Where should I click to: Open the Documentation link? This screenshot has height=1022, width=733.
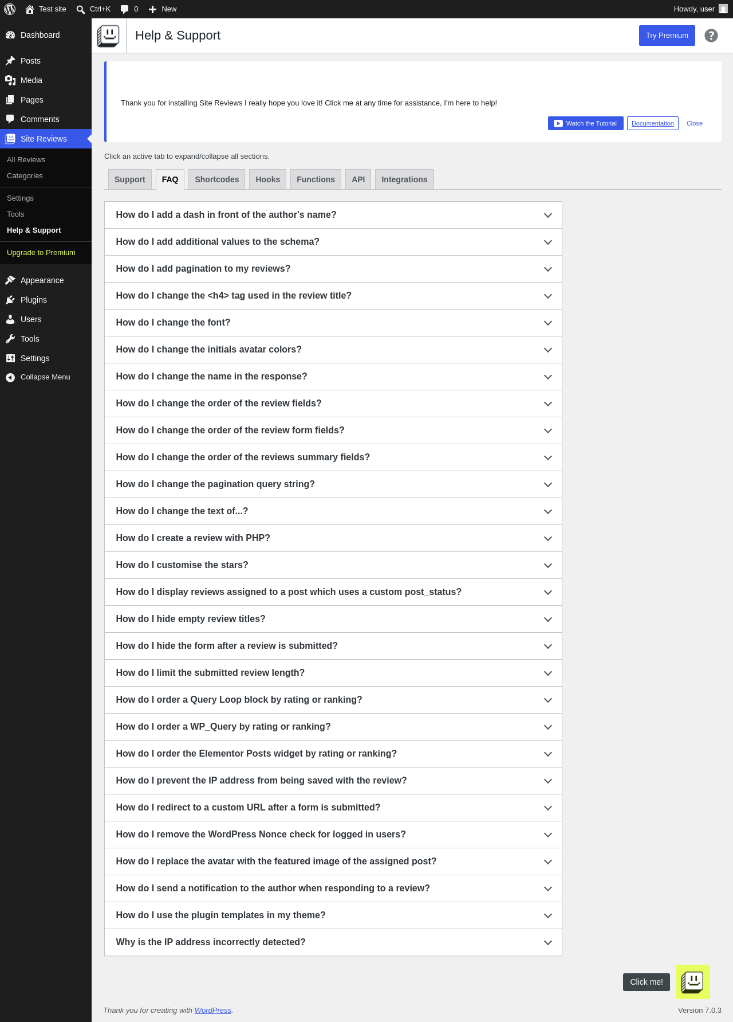(x=653, y=123)
